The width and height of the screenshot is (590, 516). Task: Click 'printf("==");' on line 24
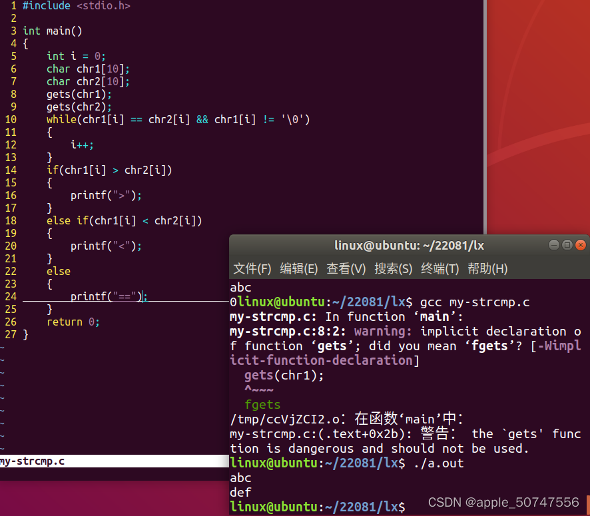click(x=109, y=296)
